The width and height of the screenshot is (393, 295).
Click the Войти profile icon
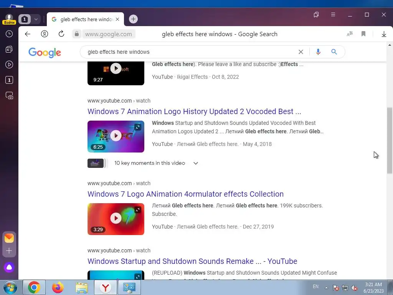click(x=9, y=19)
